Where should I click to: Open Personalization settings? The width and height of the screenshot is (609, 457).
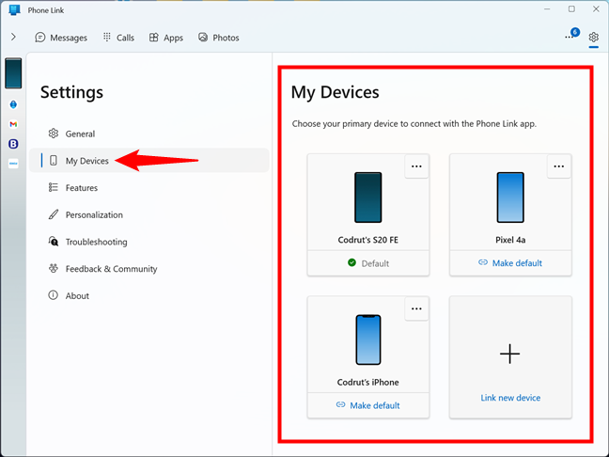(x=149, y=214)
